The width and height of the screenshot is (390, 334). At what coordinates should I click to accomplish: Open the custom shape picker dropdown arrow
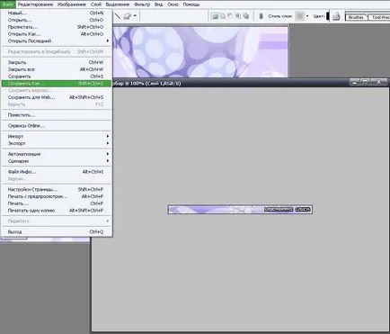tap(135, 16)
